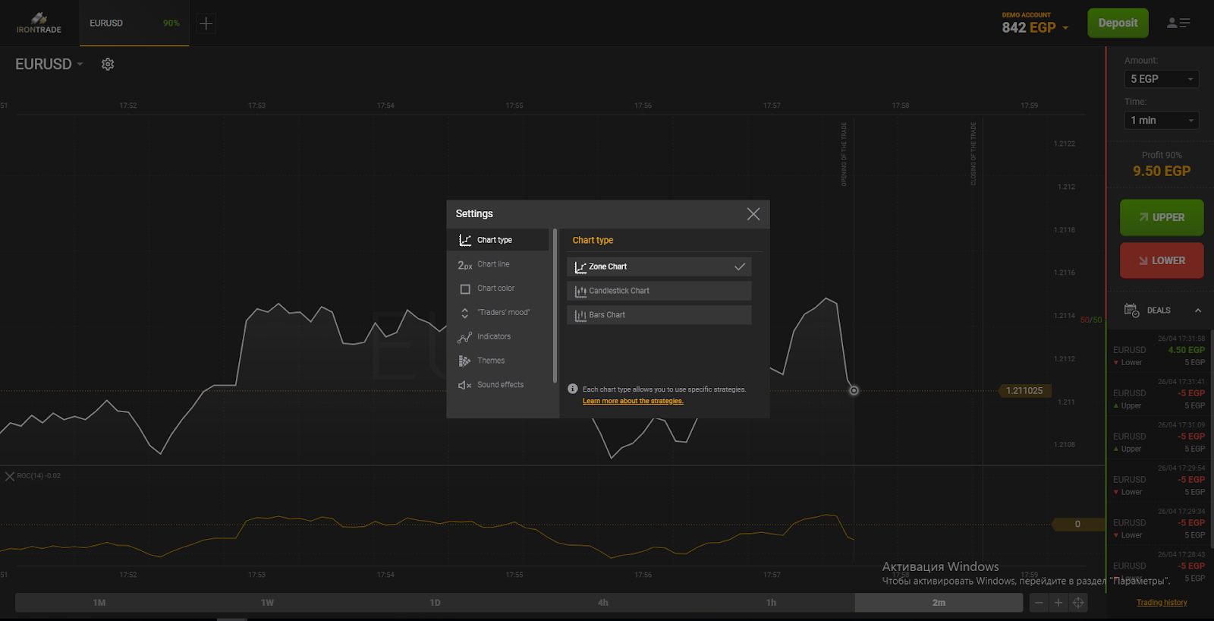Open Chart color settings section

point(498,288)
